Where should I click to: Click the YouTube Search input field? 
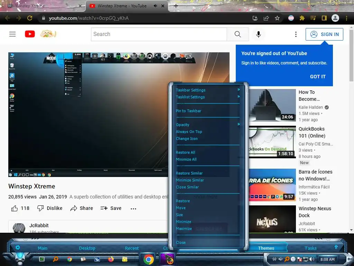tap(159, 34)
